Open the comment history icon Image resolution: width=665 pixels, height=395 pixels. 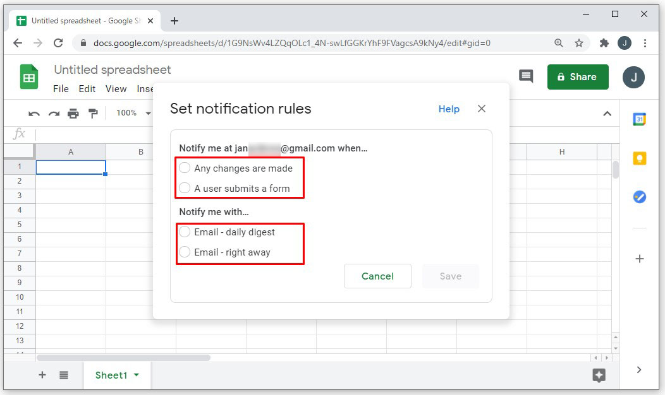point(526,76)
